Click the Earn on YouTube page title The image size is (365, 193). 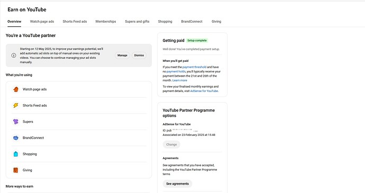tap(27, 10)
